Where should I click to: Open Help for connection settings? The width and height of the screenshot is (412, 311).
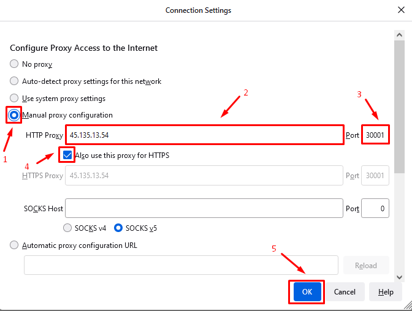pos(386,291)
